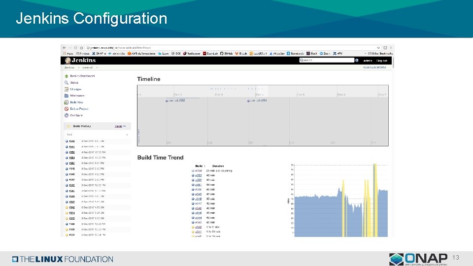
Task: Click the browser Reload icon
Action: (x=76, y=48)
